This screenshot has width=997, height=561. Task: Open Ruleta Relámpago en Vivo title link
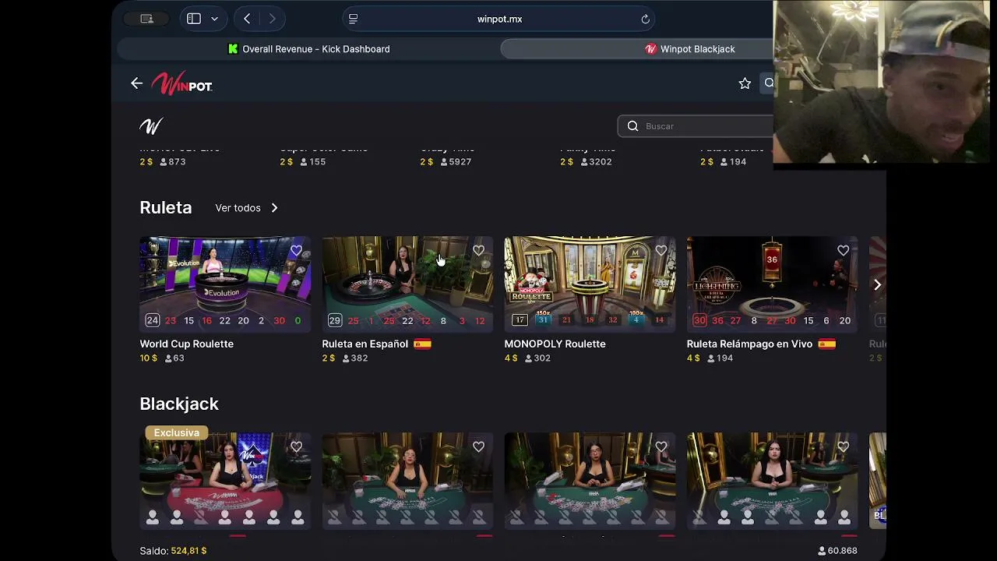pos(749,344)
